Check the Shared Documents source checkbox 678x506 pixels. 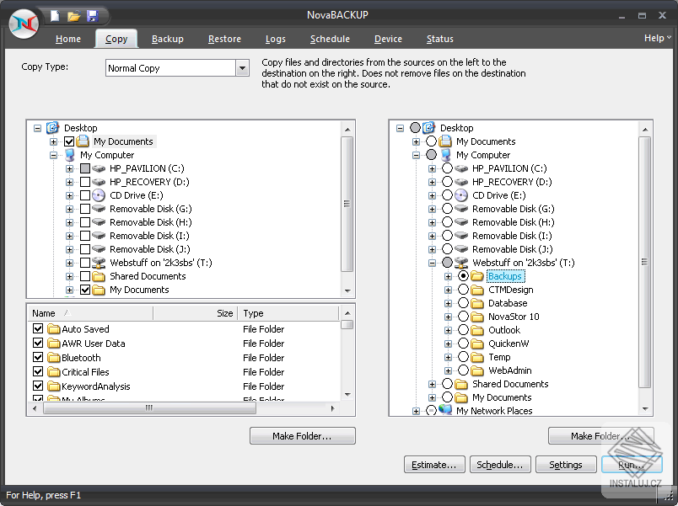point(85,276)
